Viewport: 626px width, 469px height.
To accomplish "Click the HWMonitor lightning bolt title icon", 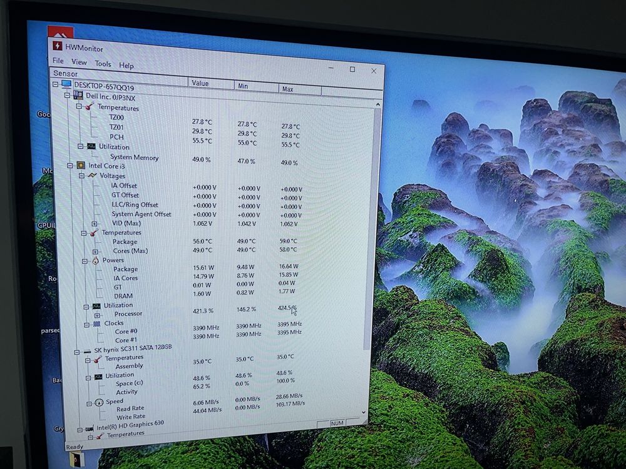I will click(x=58, y=45).
